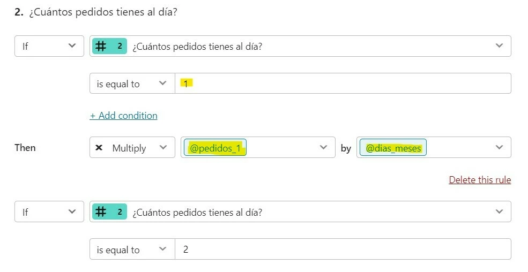This screenshot has height=272, width=528.
Task: Expand second question selector chevron
Action: click(x=499, y=212)
